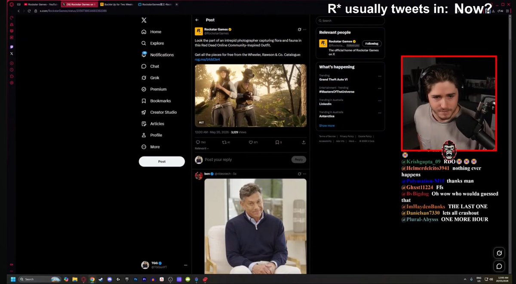The height and width of the screenshot is (284, 516).
Task: Open more options for Antarctica trend
Action: point(379,113)
